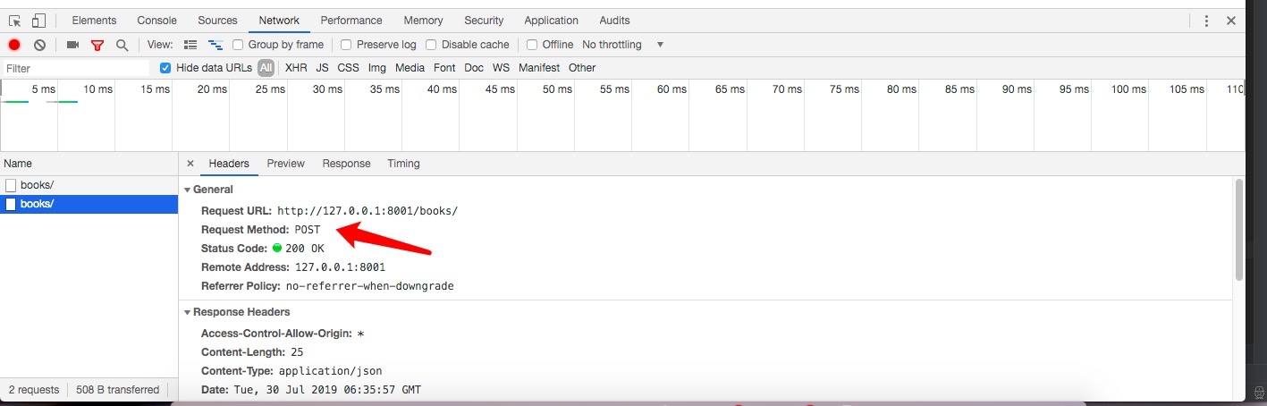
Task: Open the No throttling dropdown
Action: pyautogui.click(x=623, y=45)
